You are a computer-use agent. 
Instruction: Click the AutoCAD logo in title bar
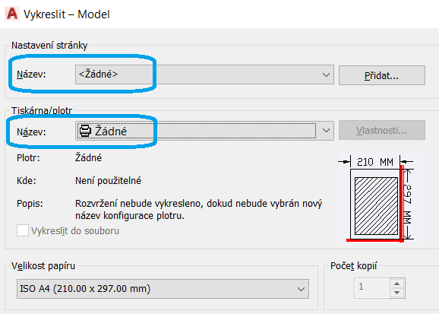pyautogui.click(x=12, y=14)
